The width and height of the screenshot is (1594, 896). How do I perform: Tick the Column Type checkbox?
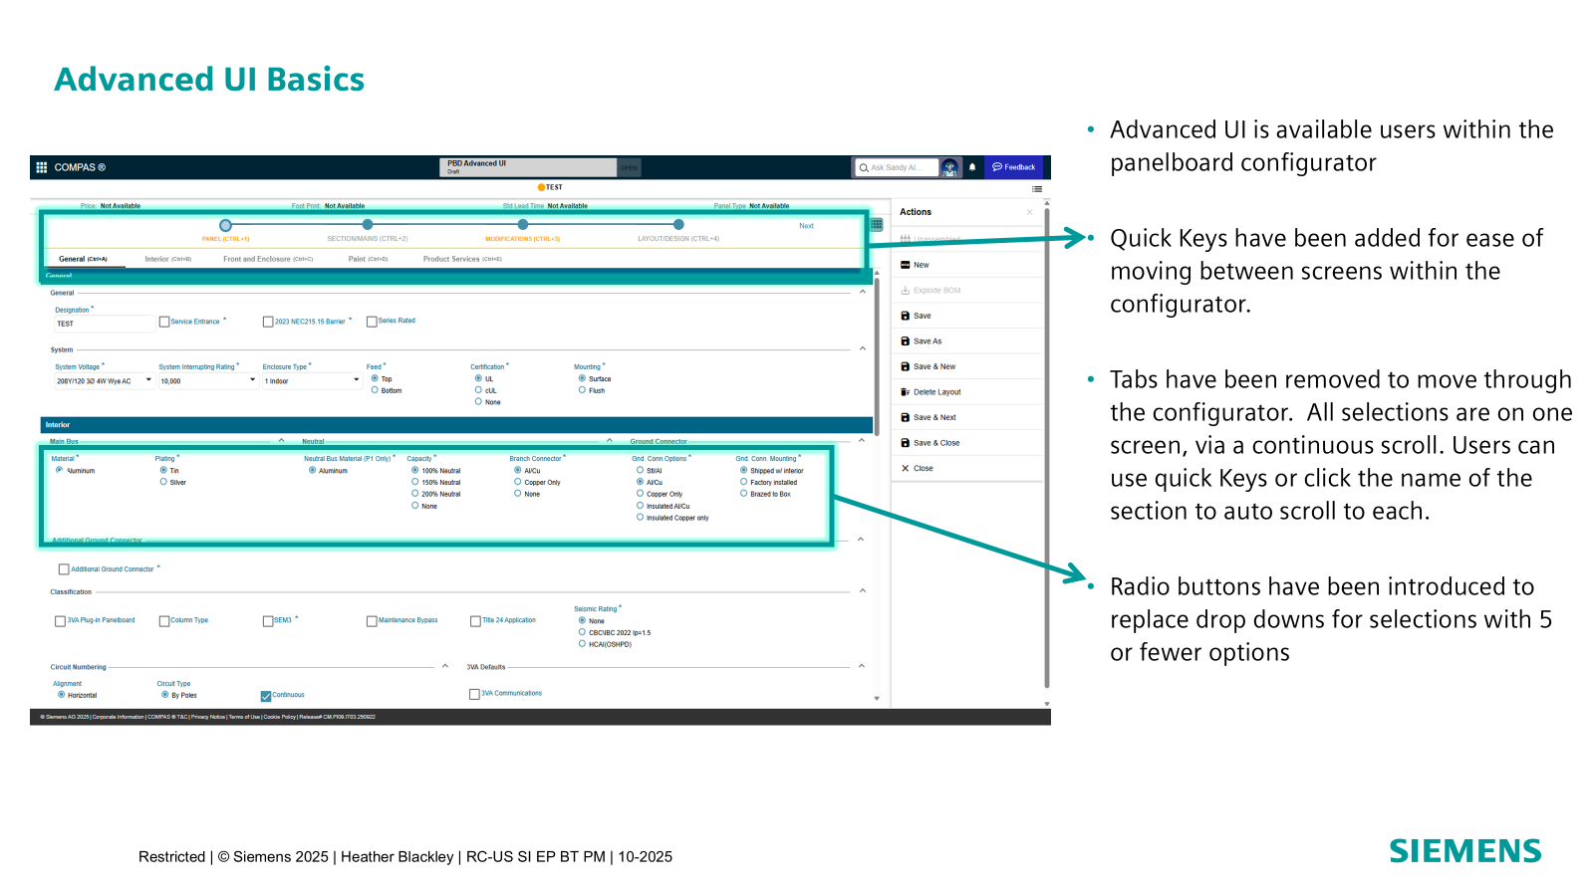pos(164,621)
